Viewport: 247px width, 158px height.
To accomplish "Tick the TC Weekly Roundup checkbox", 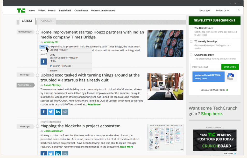I will coord(191,41).
